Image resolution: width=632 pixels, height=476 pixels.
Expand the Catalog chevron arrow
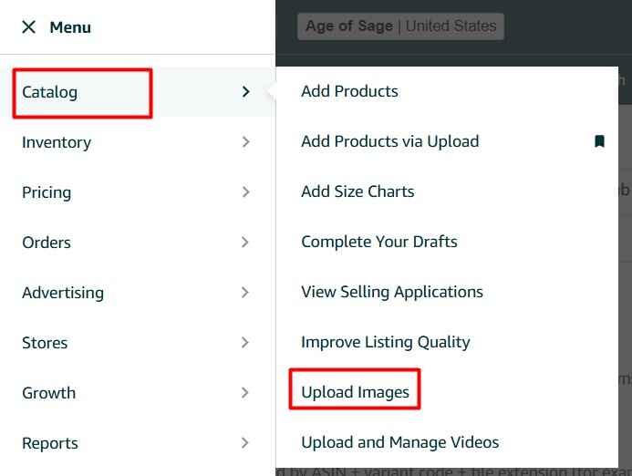point(246,92)
